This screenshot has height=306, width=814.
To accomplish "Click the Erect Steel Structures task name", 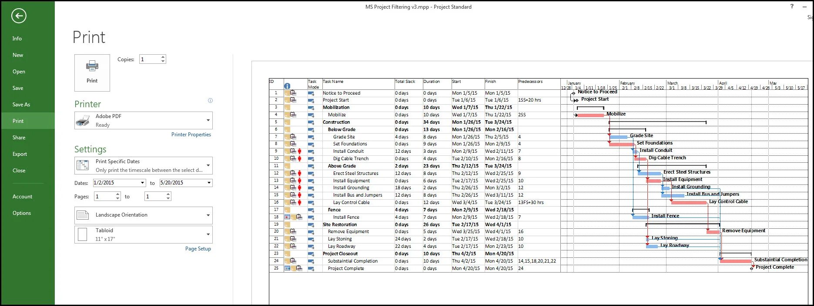I will point(355,173).
